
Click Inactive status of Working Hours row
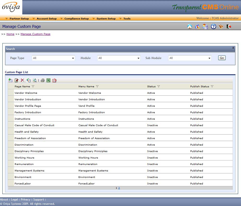152,158
